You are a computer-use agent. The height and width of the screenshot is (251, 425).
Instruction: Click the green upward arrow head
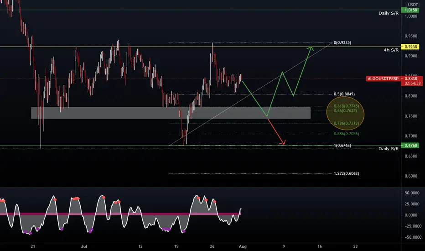click(311, 48)
